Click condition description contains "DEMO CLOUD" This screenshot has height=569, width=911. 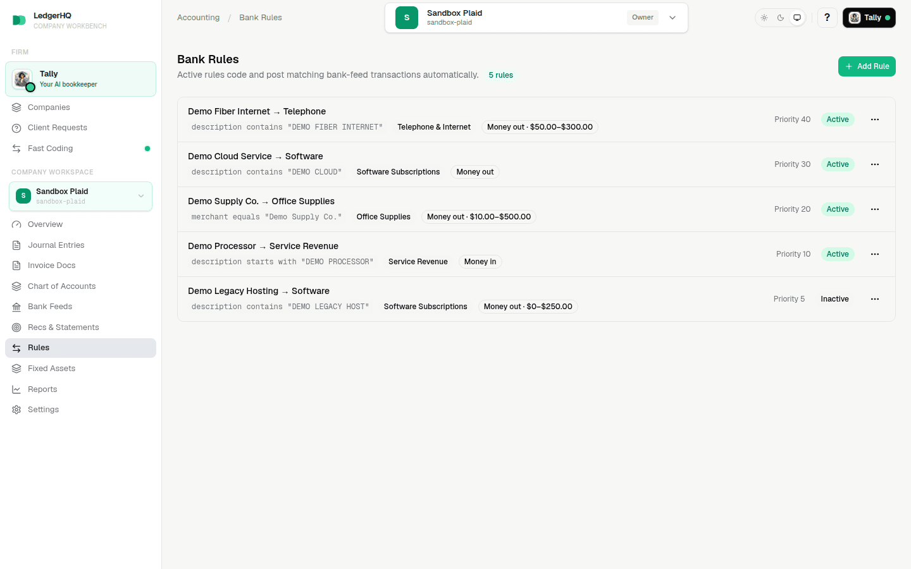click(266, 172)
